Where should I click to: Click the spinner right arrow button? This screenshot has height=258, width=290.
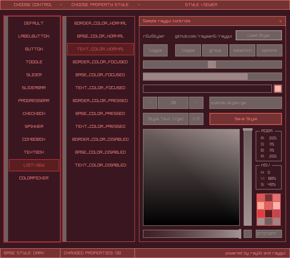click(196, 103)
